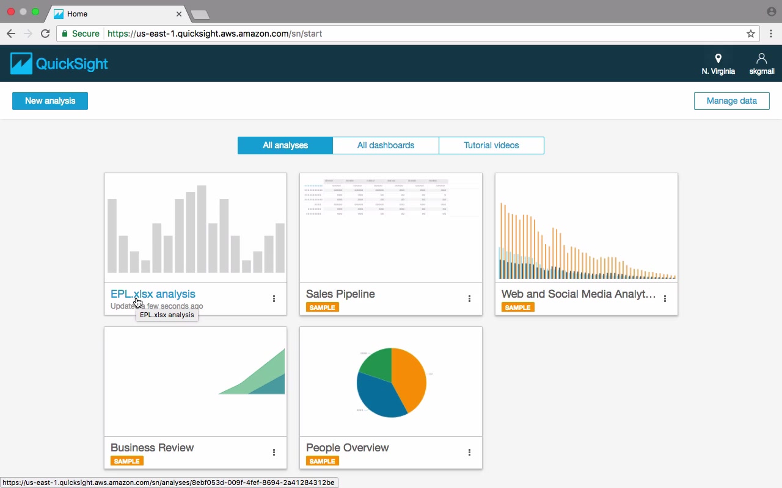The height and width of the screenshot is (488, 782).
Task: Open the EPL.xlsx analysis title link
Action: (153, 294)
